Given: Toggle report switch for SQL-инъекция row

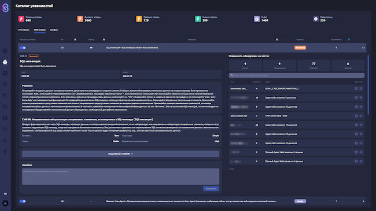Looking at the screenshot, I should [x=23, y=48].
